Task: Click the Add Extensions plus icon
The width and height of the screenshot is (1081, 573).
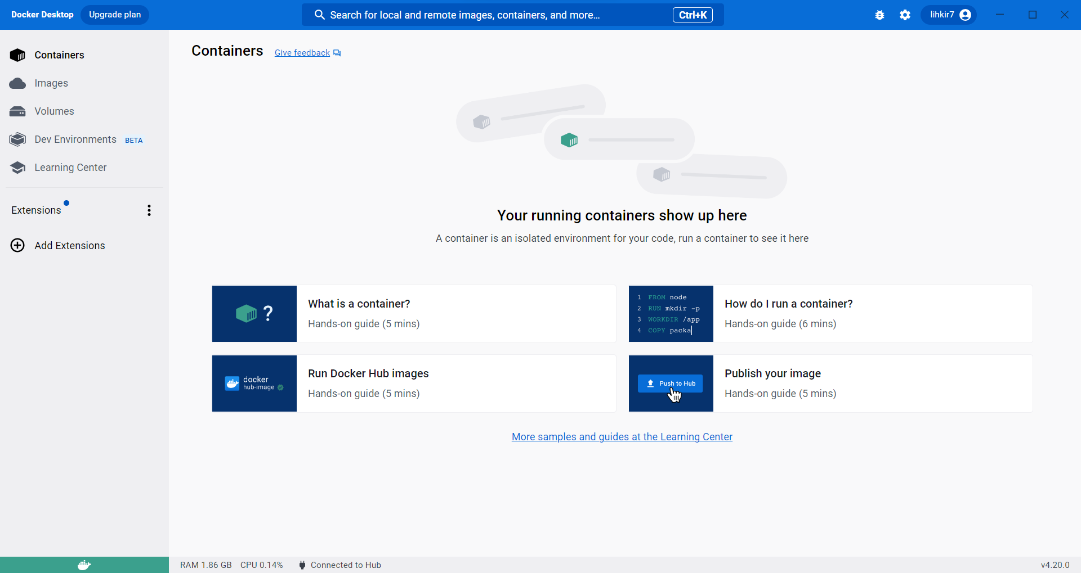Action: pyautogui.click(x=17, y=246)
